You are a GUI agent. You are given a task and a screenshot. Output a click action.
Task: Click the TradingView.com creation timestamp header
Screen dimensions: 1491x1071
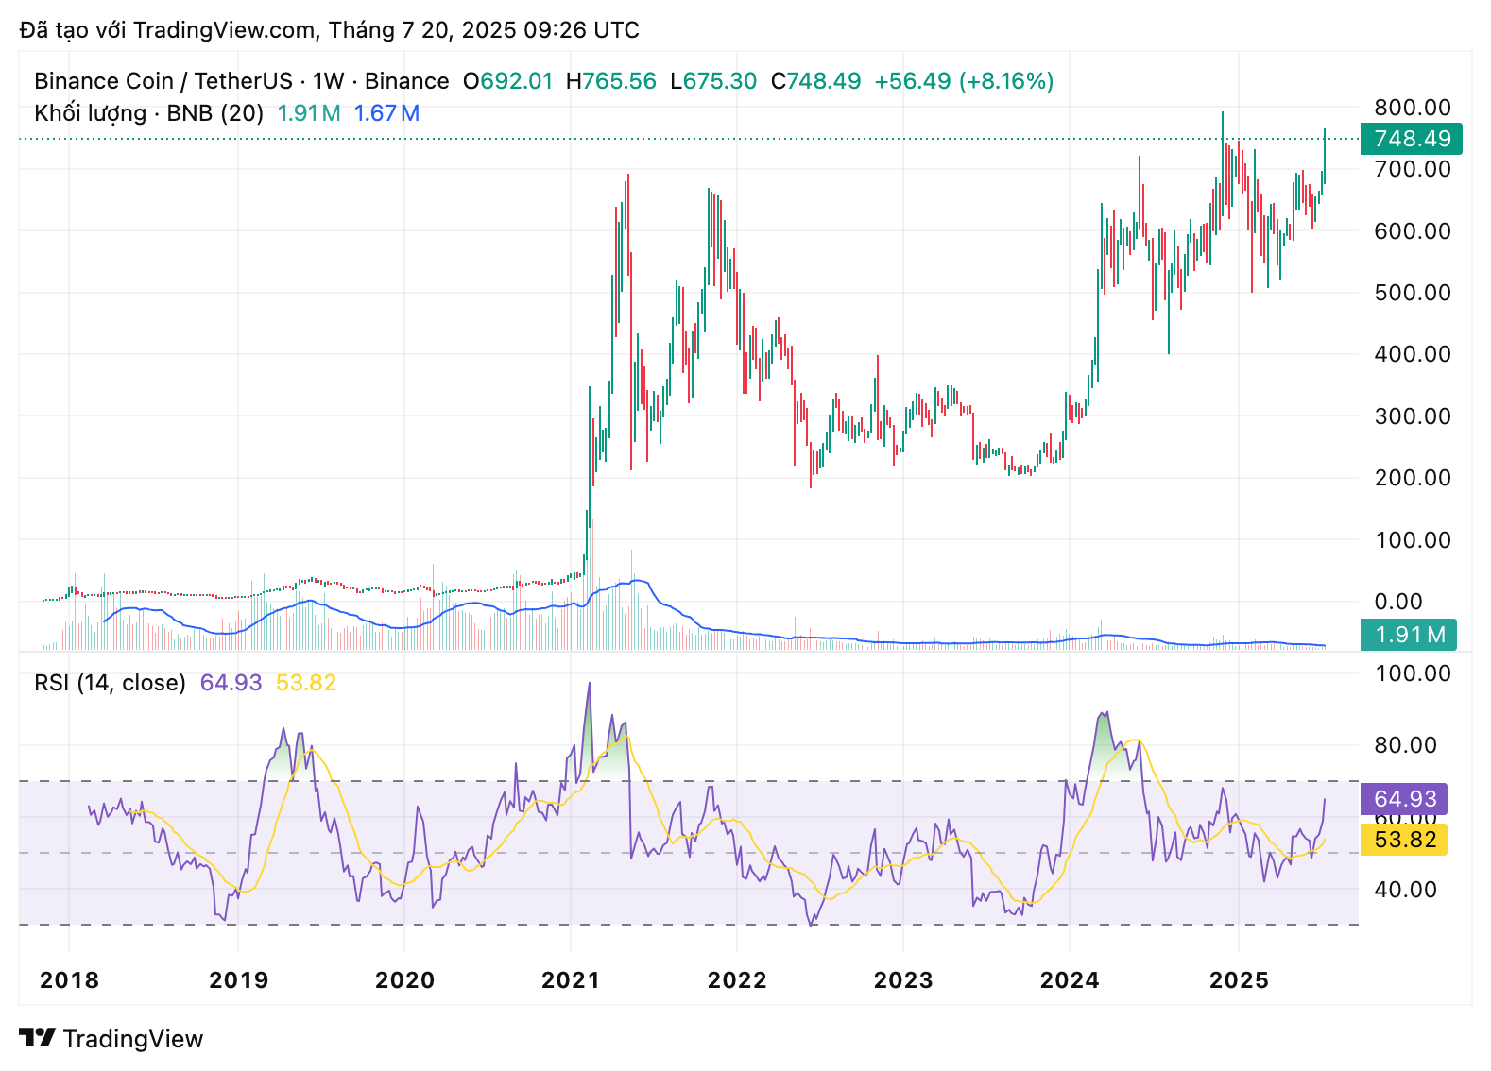tap(330, 30)
